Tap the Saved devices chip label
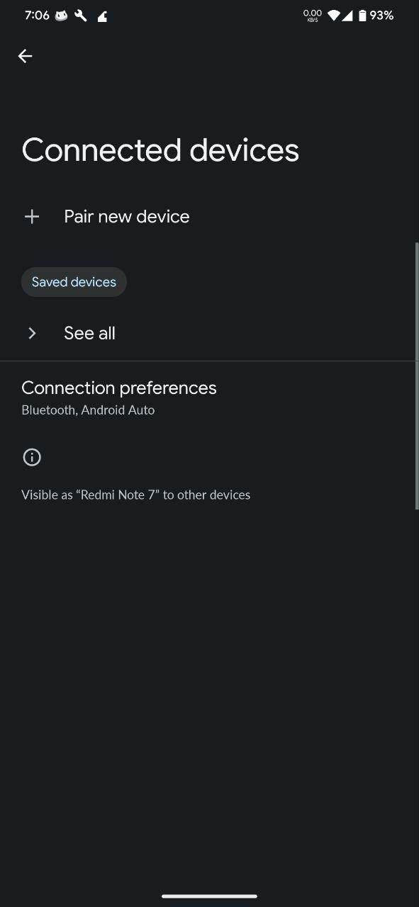Viewport: 419px width, 907px height. tap(74, 282)
